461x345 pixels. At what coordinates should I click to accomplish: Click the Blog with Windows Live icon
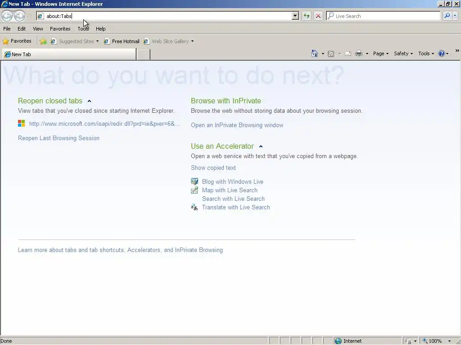(x=194, y=181)
